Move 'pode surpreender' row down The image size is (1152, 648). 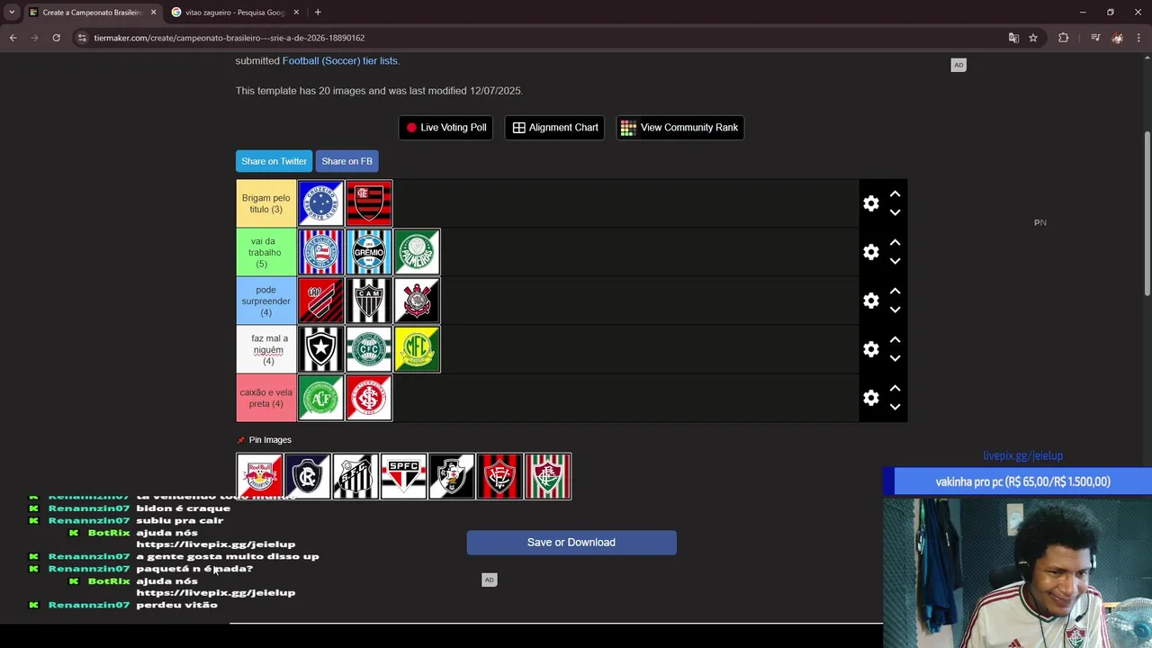pyautogui.click(x=895, y=310)
